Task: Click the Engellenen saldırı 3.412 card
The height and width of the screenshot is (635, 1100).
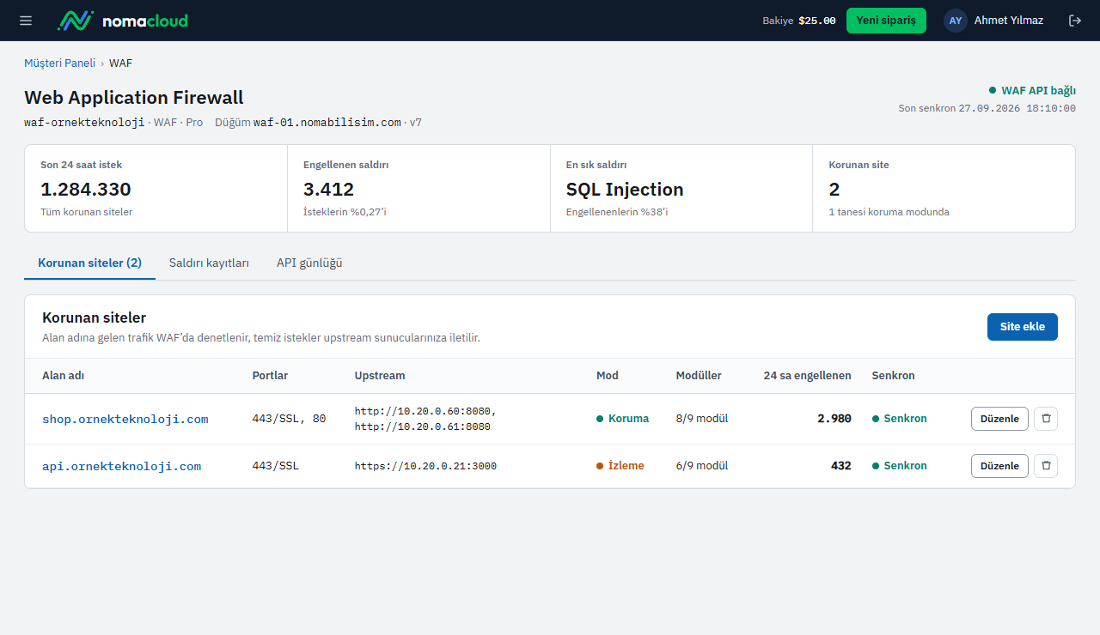Action: click(x=419, y=188)
